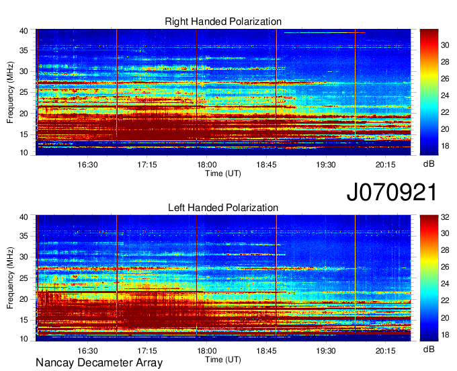Screen dimensions: 457x371
Task: Click the 35 MHz tick in top panel
Action: point(24,50)
